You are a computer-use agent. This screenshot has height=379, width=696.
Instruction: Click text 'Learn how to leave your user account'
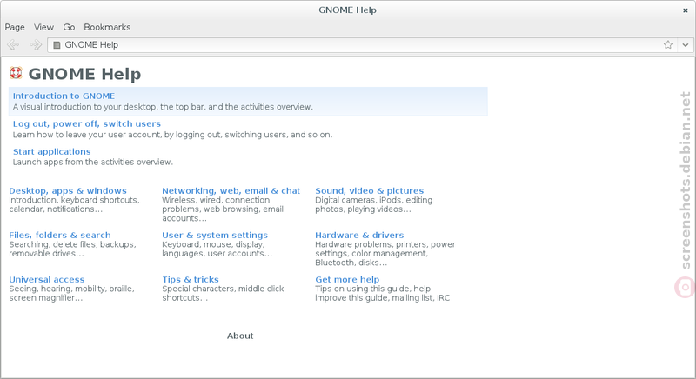[87, 135]
